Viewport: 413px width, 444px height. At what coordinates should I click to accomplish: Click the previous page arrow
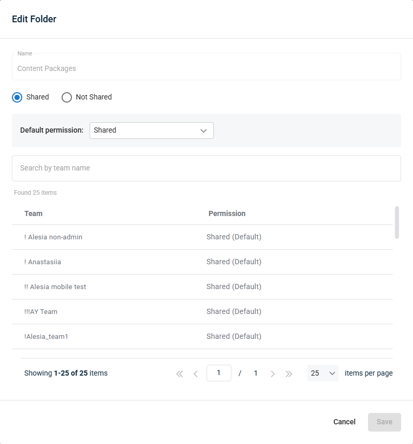point(196,374)
